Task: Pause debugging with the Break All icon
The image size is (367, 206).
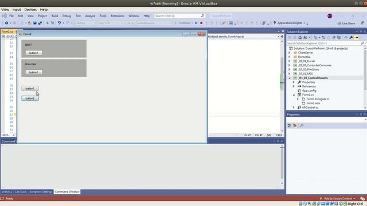Action: click(196, 23)
